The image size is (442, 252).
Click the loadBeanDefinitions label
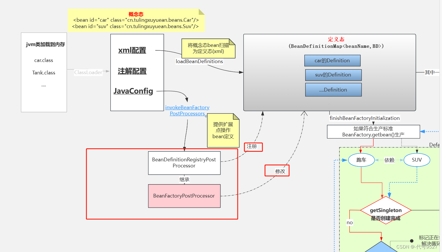[x=200, y=61]
